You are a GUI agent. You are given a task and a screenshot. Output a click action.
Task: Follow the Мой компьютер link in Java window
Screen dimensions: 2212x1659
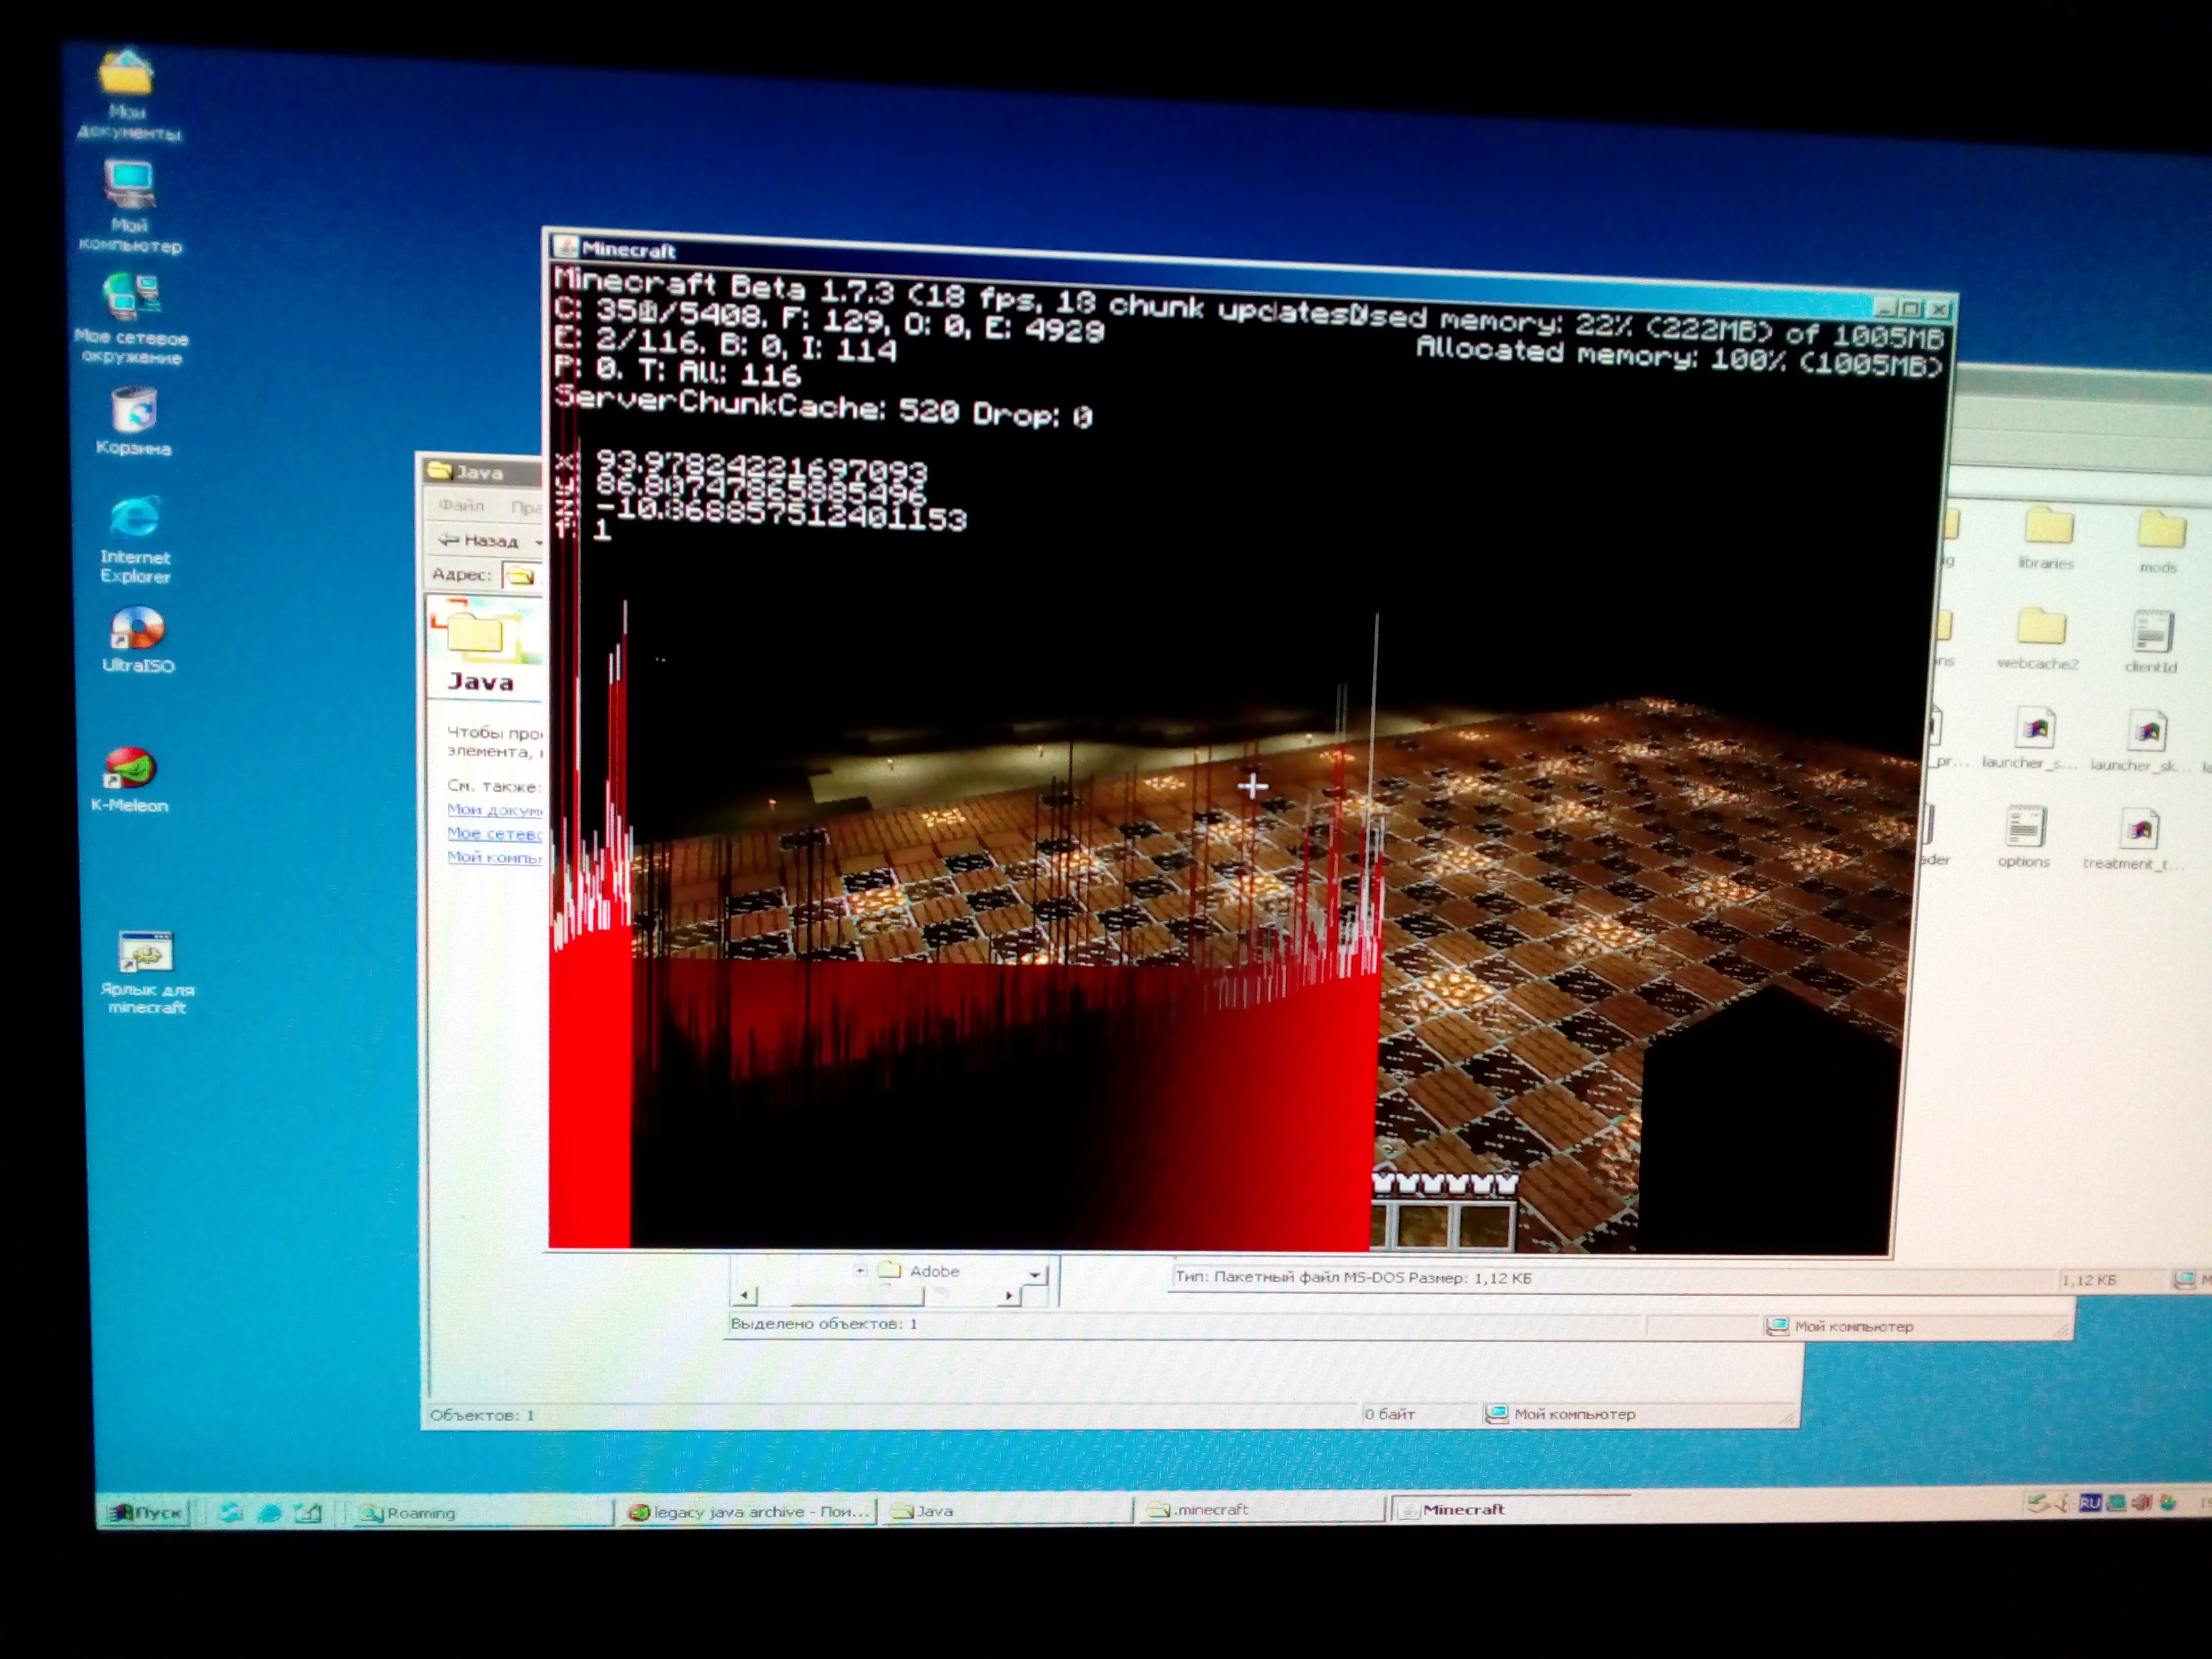pos(494,857)
